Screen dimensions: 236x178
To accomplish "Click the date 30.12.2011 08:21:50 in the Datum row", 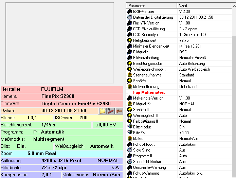I will click(64, 110).
